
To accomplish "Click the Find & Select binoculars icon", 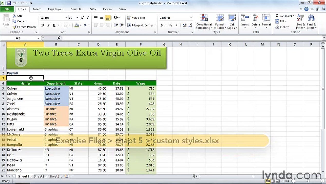I will pos(311,18).
